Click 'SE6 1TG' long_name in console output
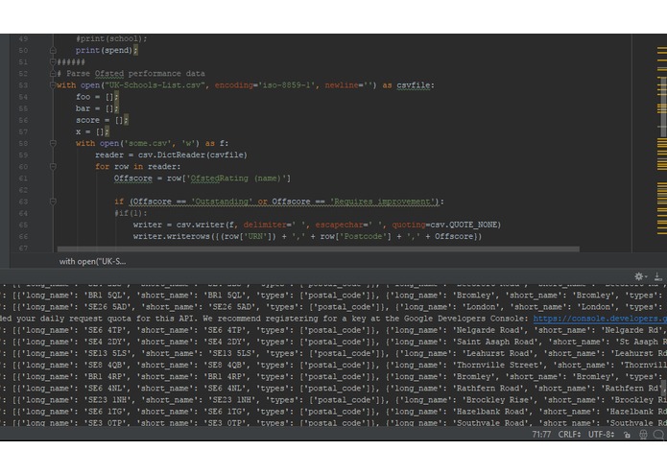Screen dimensions: 667x474 pyautogui.click(x=104, y=412)
